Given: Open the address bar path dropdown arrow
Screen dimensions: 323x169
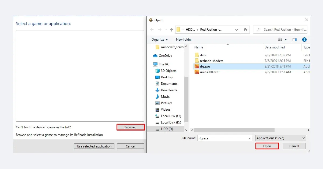Looking at the screenshot, I should [236, 30].
